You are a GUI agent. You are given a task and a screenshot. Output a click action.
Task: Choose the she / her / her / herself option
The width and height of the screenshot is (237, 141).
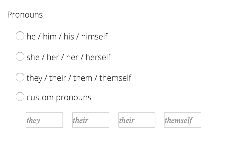coord(20,57)
